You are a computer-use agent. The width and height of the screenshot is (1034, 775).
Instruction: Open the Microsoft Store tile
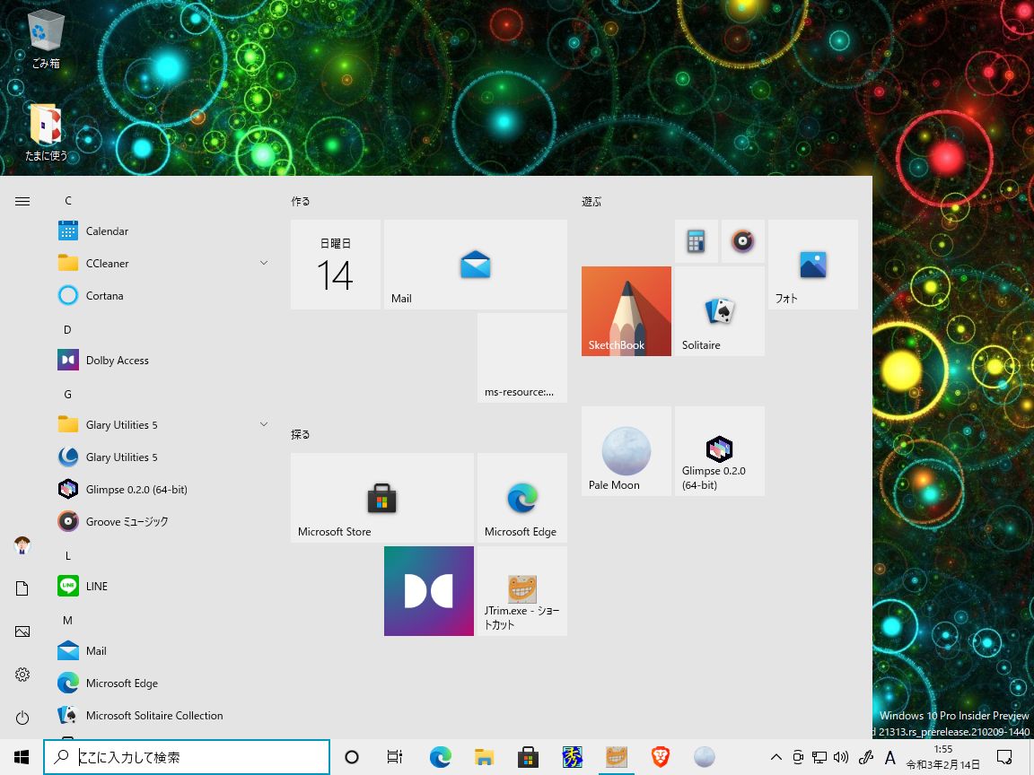point(381,498)
